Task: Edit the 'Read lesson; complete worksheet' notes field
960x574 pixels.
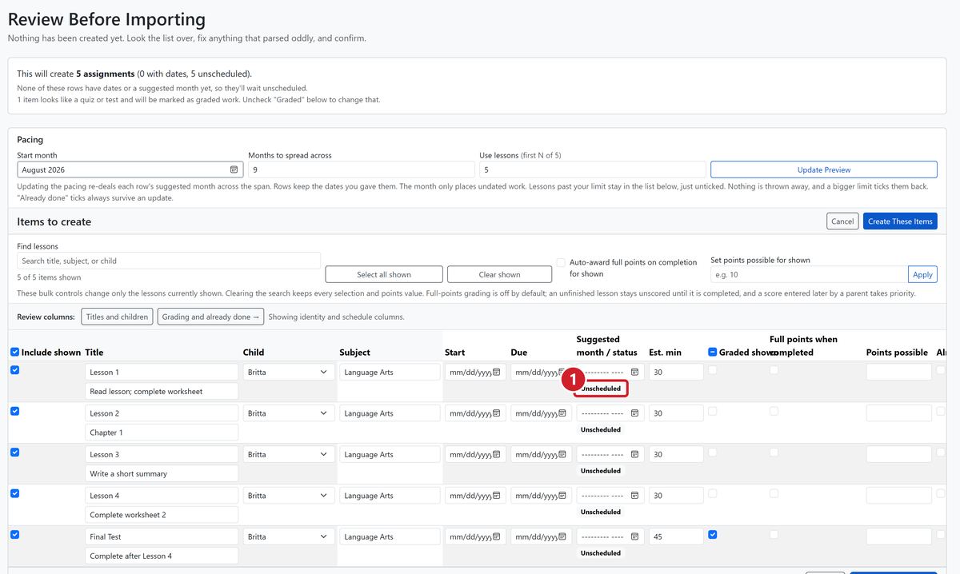Action: [x=162, y=391]
